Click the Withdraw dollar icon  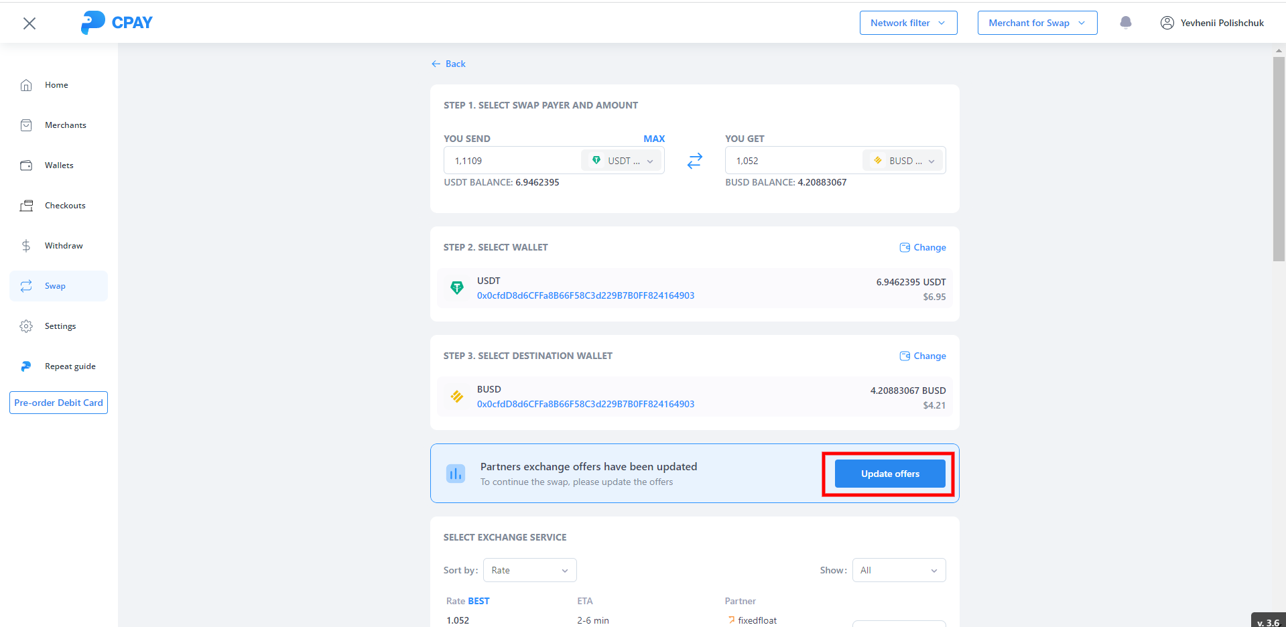click(26, 246)
